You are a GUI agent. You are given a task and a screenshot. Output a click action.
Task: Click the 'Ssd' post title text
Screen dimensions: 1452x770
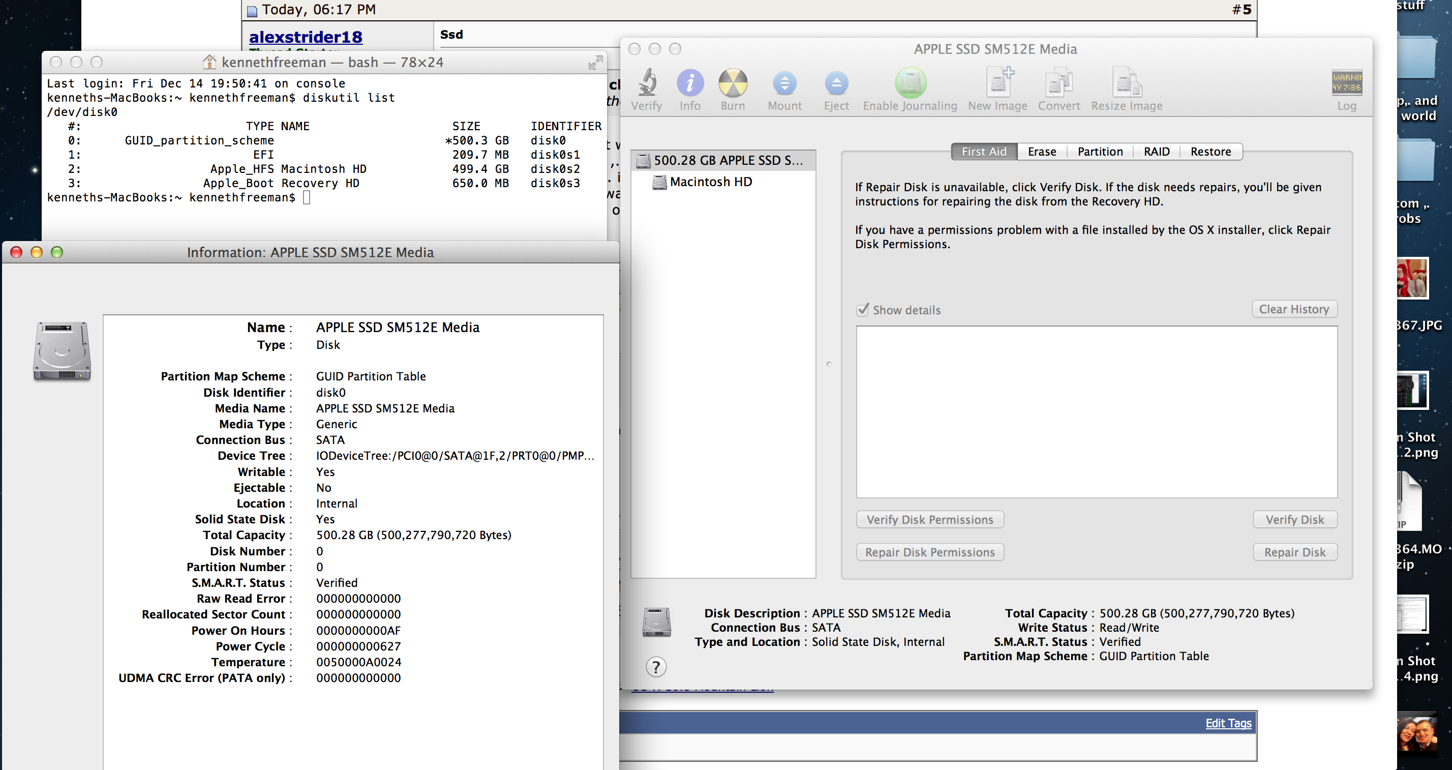[451, 35]
